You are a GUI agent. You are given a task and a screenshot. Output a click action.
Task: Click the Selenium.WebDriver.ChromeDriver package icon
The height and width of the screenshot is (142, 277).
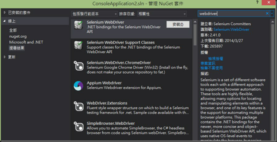(78, 66)
